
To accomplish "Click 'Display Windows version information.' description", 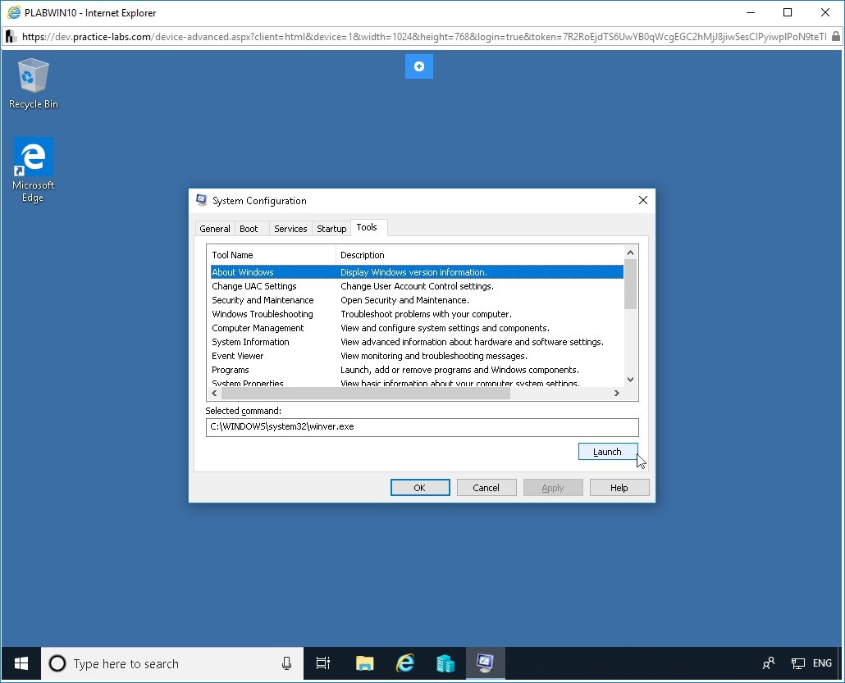I will (x=413, y=272).
